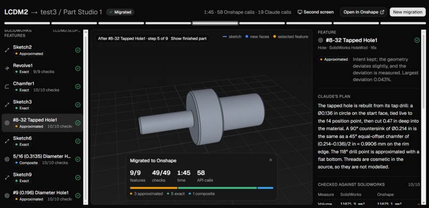Screen dimensions: 429x208
Task: Select the Revolve1 feature row
Action: click(42, 68)
